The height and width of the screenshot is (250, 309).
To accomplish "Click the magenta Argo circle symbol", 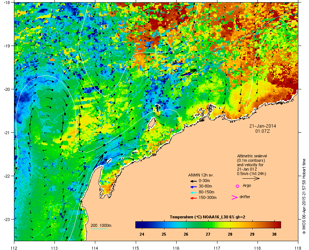I will click(x=238, y=186).
